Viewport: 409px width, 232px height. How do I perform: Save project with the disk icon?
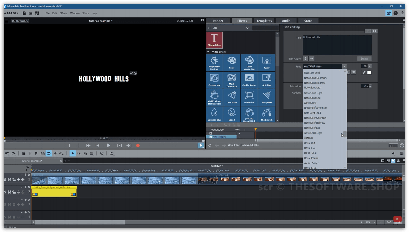click(37, 13)
